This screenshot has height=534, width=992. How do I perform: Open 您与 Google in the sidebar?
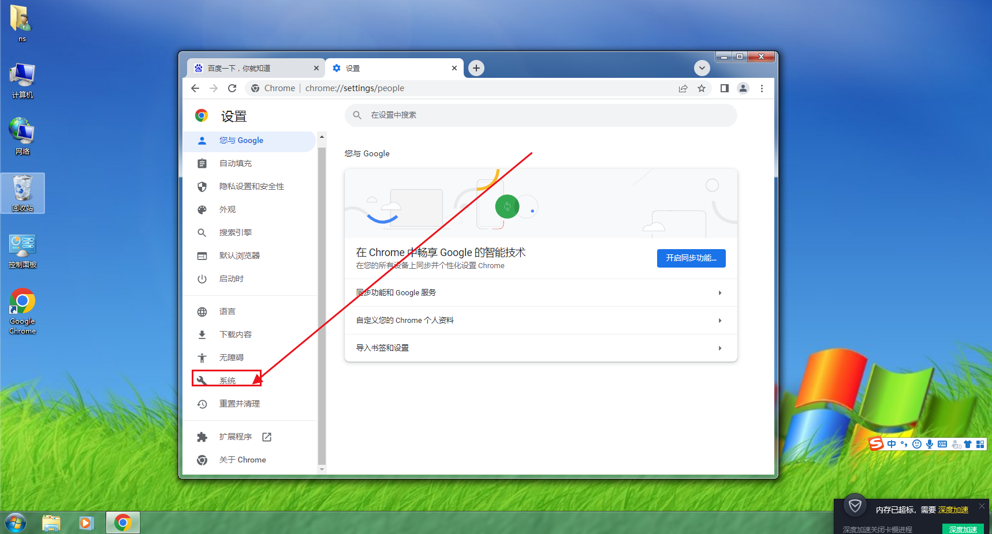click(x=249, y=141)
